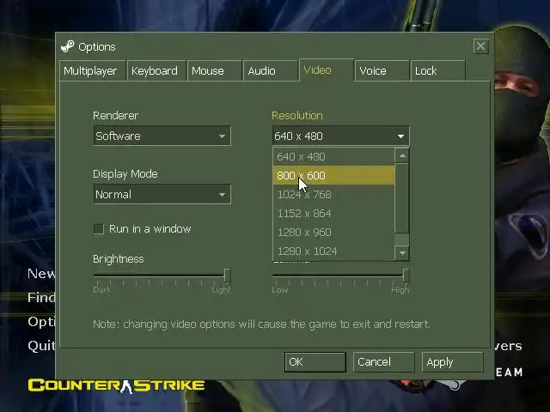Image resolution: width=550 pixels, height=412 pixels.
Task: Click resolution list scroll up arrow
Action: point(402,155)
